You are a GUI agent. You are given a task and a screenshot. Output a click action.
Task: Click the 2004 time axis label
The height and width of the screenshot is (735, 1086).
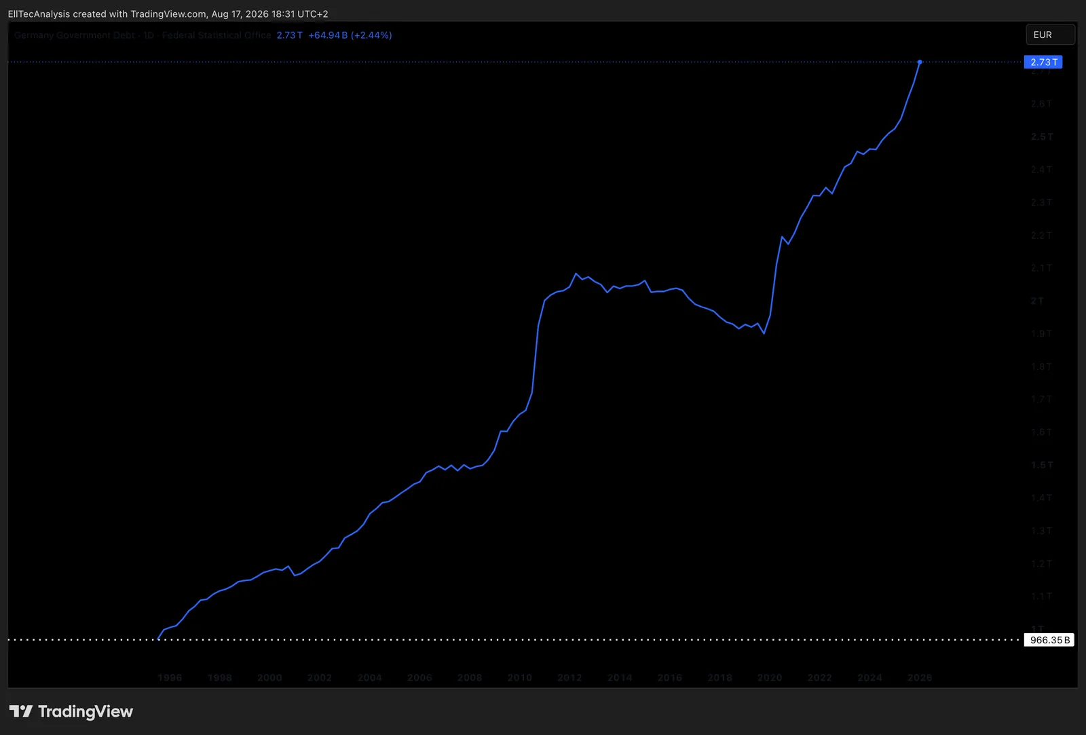tap(370, 677)
